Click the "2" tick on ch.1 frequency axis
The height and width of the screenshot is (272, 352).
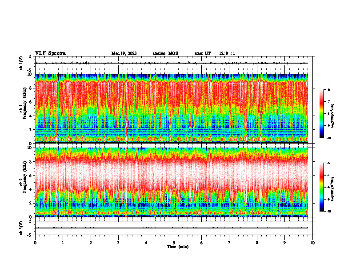31,130
